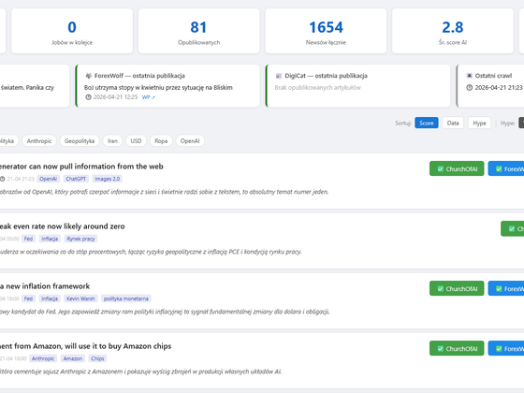This screenshot has width=524, height=393.
Task: Open article 'rate now likely around zero'
Action: tap(62, 226)
